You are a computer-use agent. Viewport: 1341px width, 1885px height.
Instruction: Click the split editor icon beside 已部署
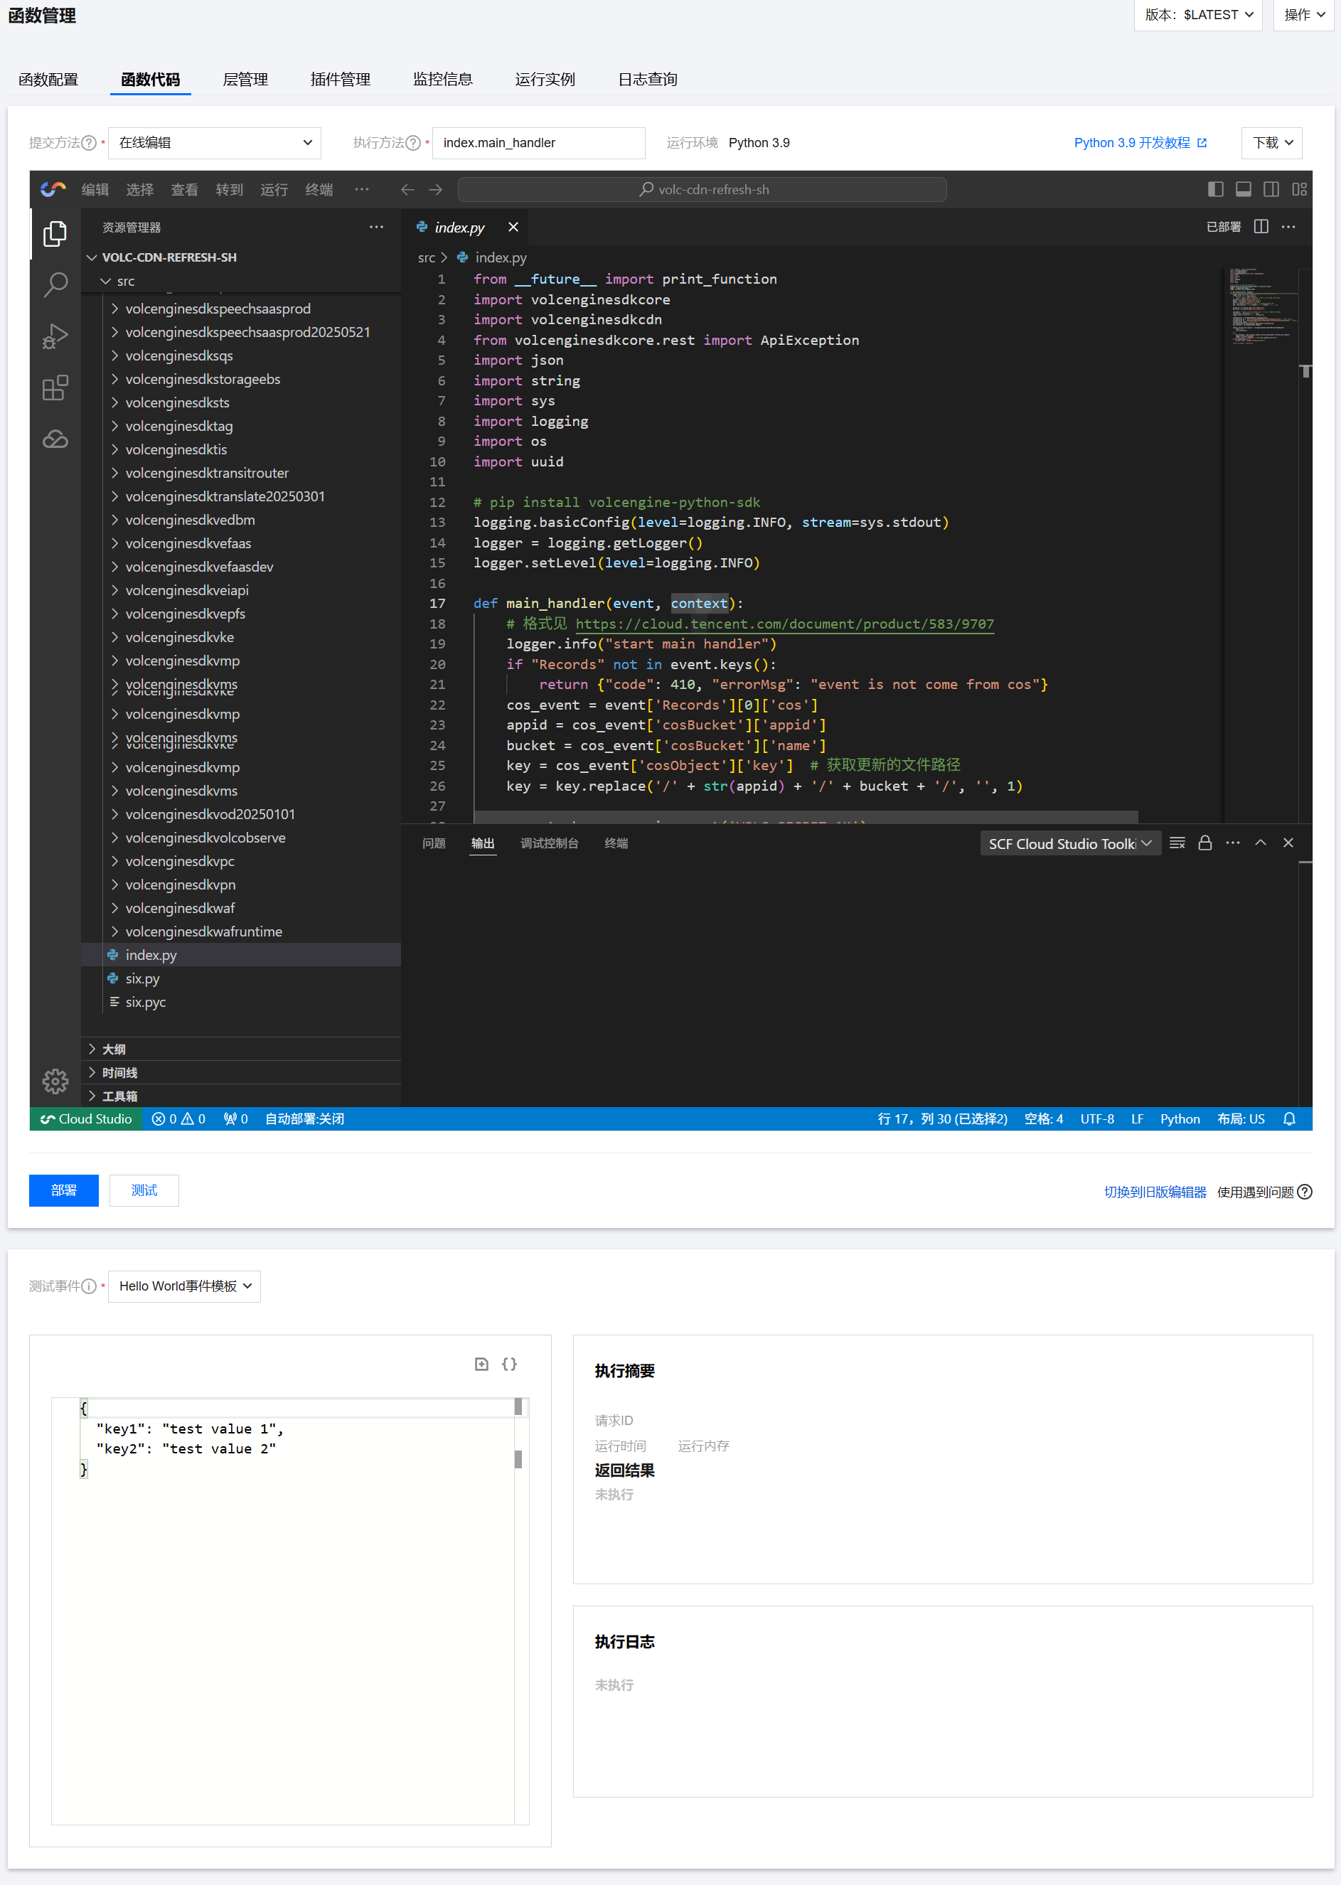tap(1261, 227)
